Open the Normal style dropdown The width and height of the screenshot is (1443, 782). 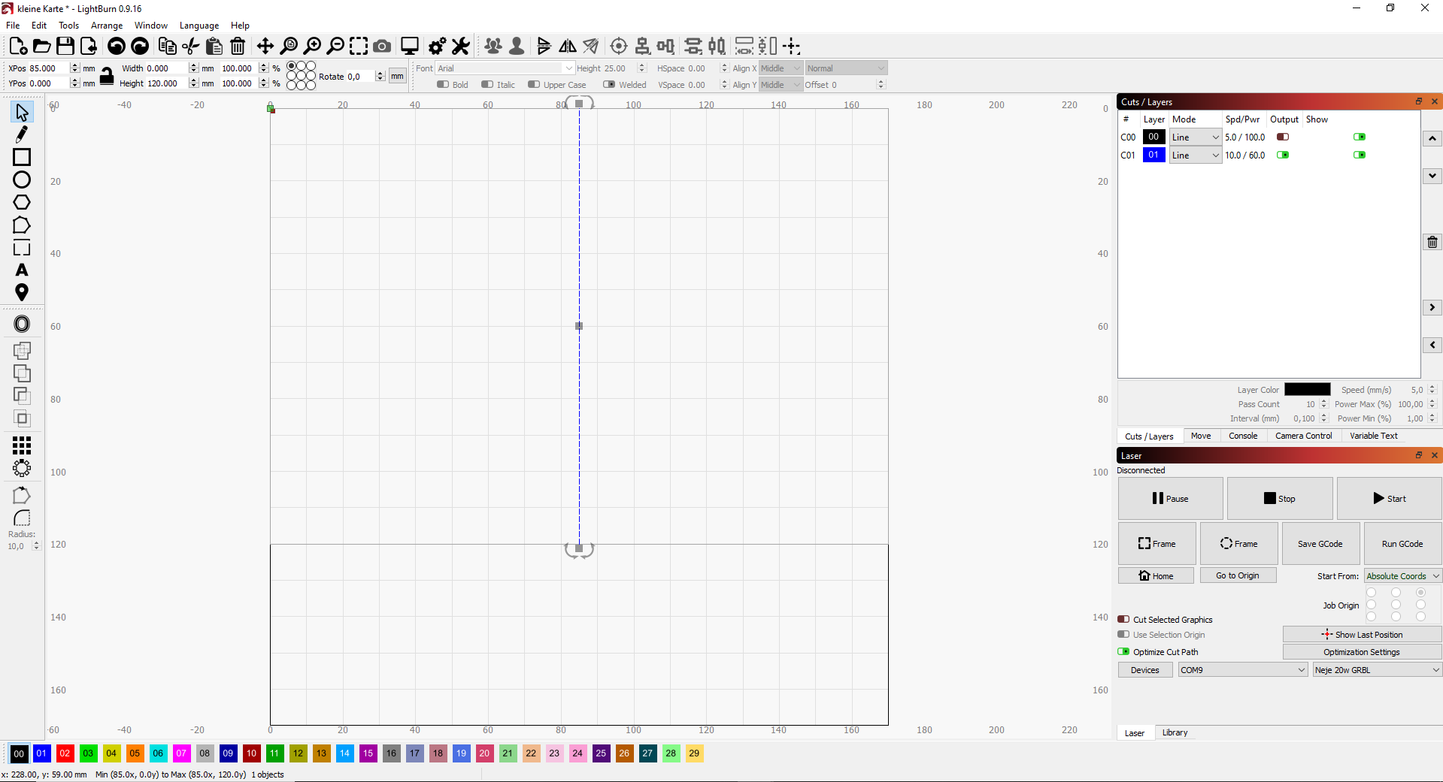tap(846, 68)
